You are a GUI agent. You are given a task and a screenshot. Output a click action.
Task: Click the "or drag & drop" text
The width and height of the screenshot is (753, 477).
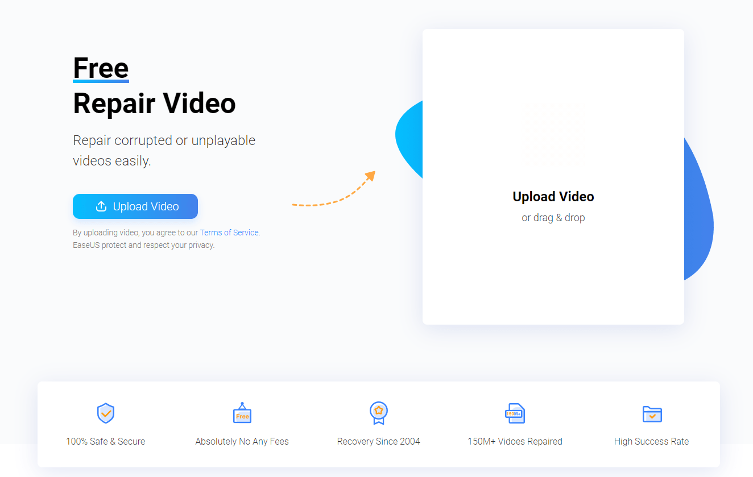click(x=553, y=218)
